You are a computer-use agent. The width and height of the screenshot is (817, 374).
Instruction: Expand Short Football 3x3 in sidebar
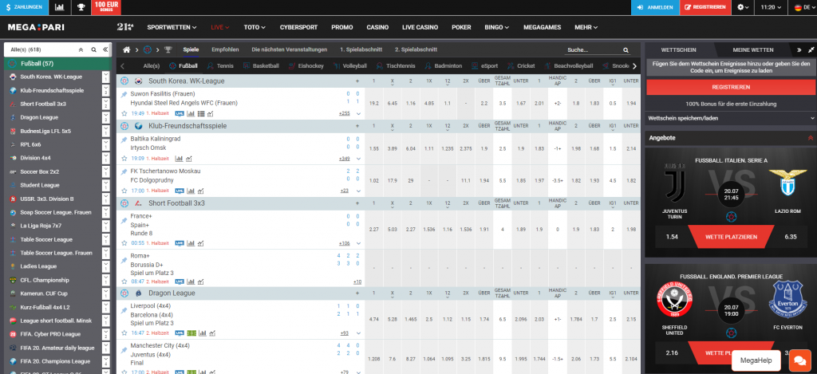tap(106, 104)
